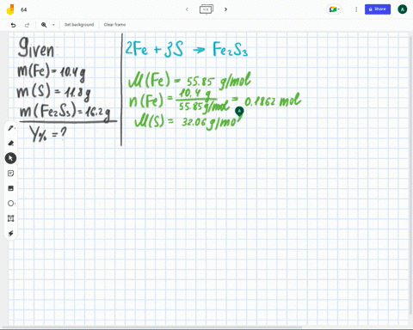Undo the last stroke
The width and height of the screenshot is (413, 330).
coord(13,25)
